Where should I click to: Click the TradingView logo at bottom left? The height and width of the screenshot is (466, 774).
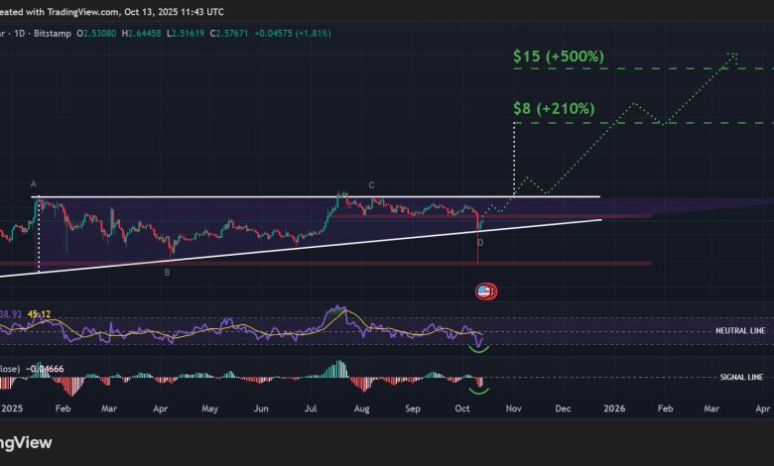tap(26, 442)
